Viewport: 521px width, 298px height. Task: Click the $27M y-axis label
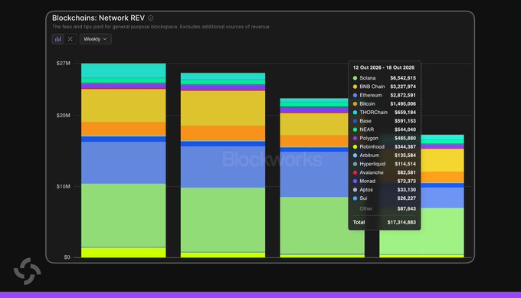point(63,63)
